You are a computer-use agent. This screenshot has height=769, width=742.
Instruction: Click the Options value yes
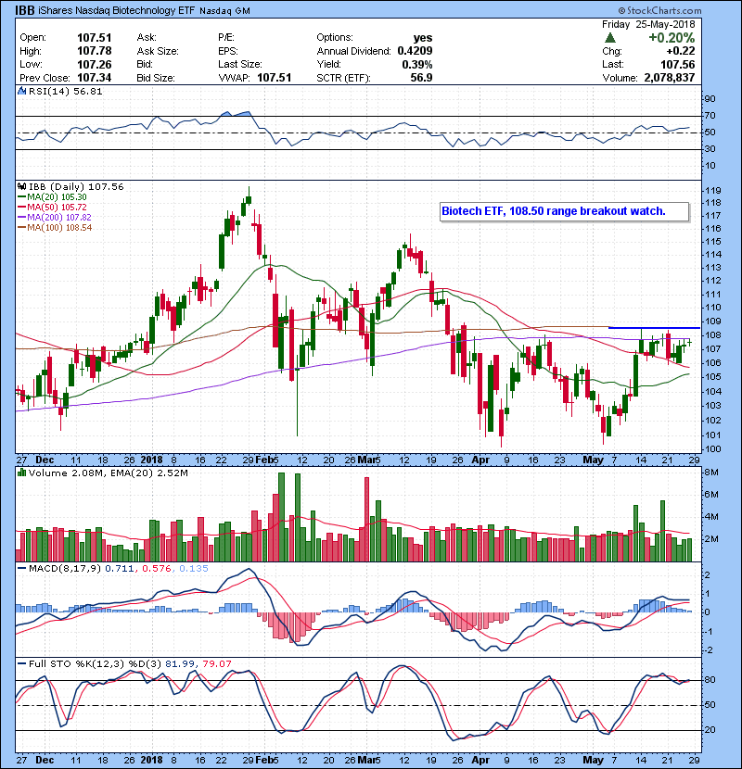click(423, 38)
